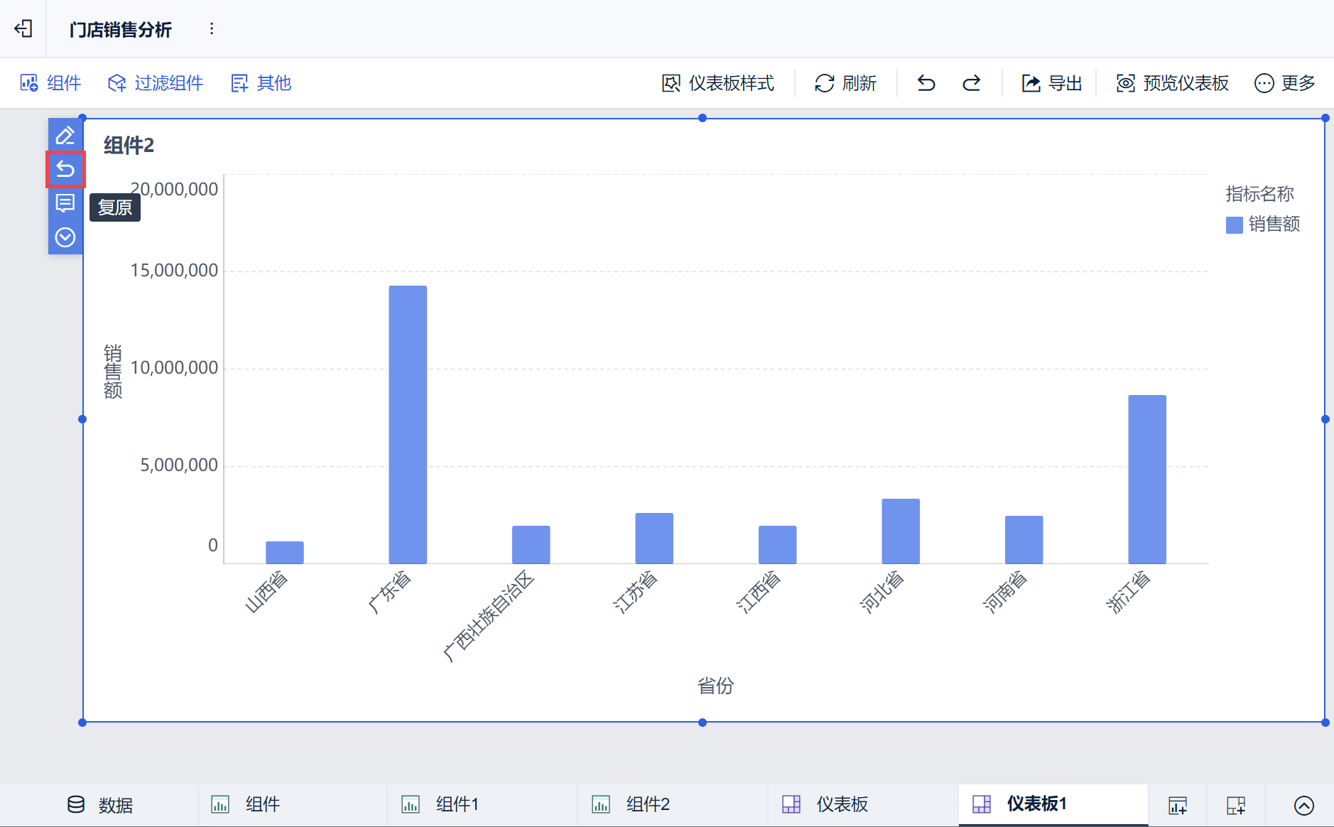Select the 广西壮族自治区 bar
This screenshot has height=827, width=1334.
pos(531,545)
